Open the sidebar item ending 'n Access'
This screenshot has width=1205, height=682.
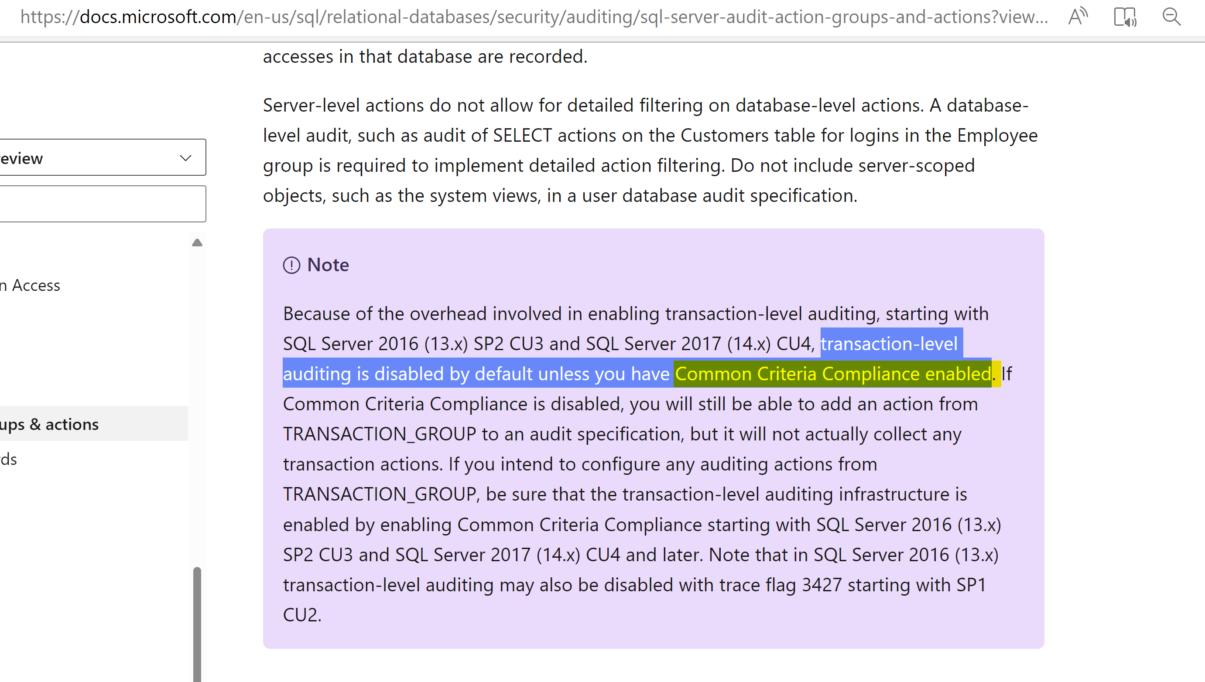coord(31,285)
